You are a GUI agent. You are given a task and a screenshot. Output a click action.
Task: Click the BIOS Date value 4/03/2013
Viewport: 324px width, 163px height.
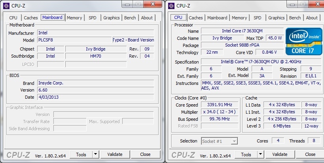96,97
